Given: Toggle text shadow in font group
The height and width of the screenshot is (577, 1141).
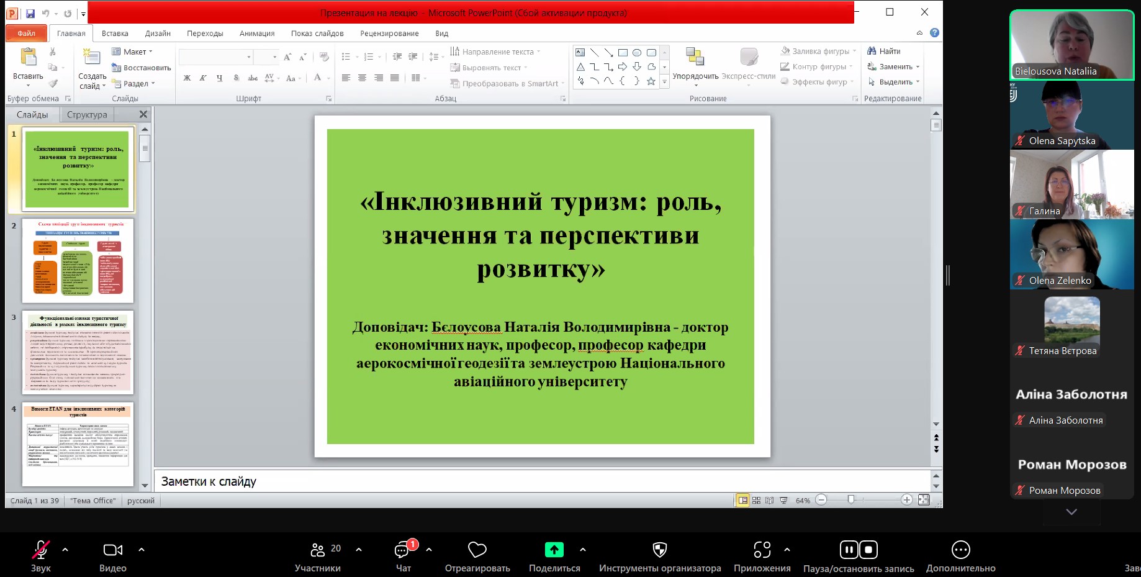Looking at the screenshot, I should (236, 78).
